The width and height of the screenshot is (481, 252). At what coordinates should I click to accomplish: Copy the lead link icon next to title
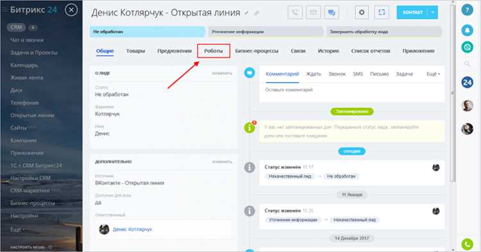(x=257, y=13)
